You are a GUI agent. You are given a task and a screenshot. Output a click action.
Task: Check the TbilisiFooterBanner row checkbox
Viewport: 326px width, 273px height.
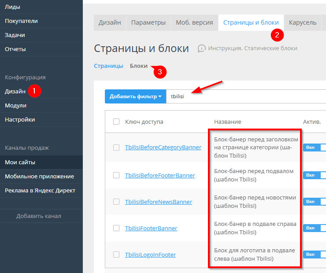(116, 228)
